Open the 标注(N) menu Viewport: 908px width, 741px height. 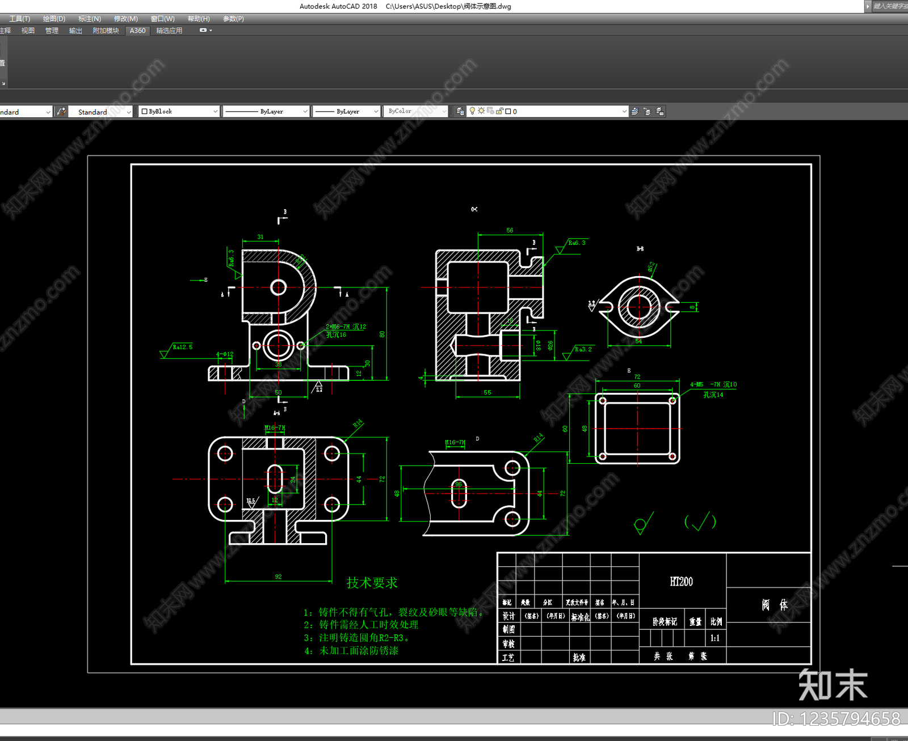[x=90, y=19]
